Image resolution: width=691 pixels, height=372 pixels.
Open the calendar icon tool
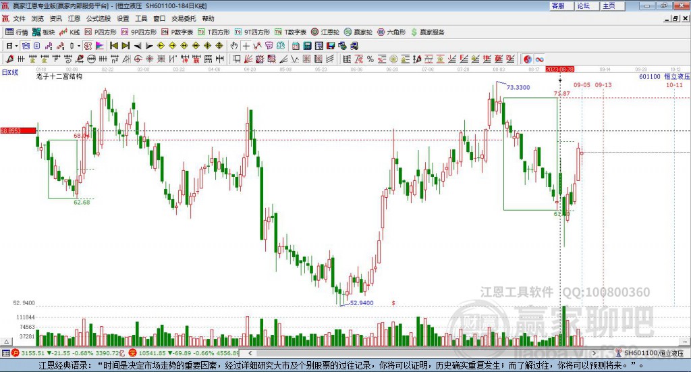coord(296,46)
